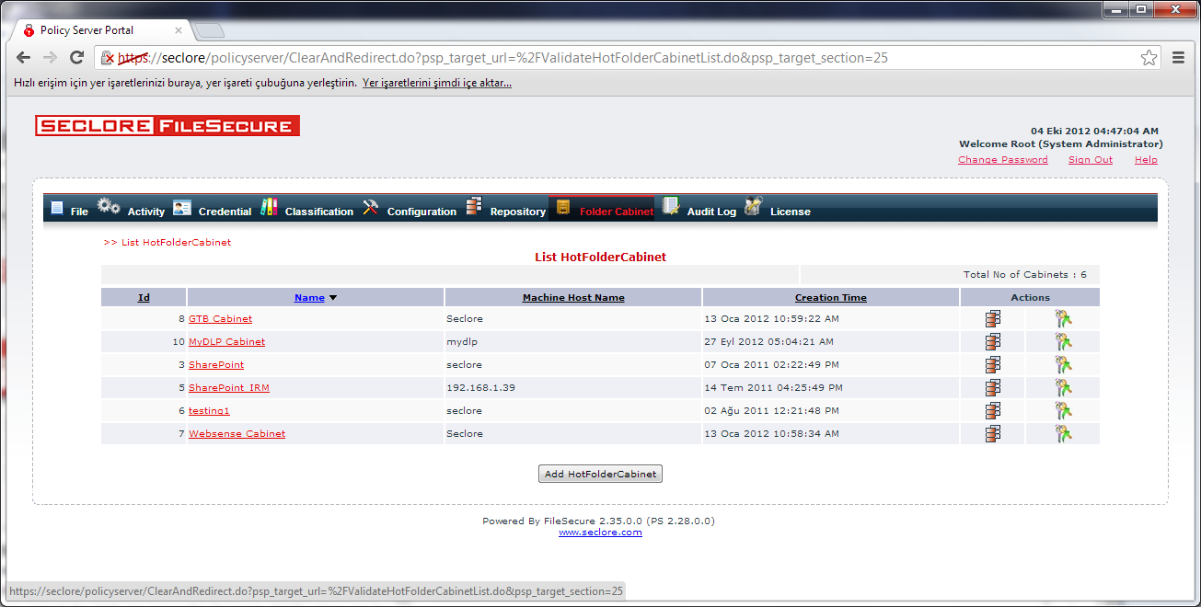Sort by Machine Host Name column
This screenshot has width=1201, height=607.
573,298
